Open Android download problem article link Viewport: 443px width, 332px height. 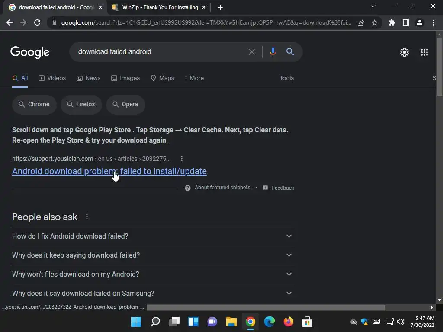click(109, 171)
